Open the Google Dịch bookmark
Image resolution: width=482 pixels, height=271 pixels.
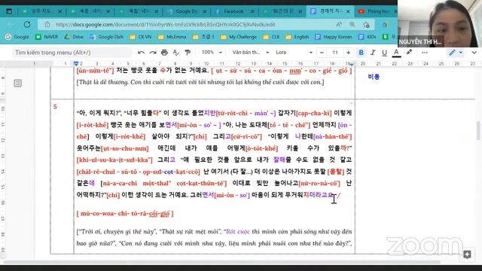[106, 37]
